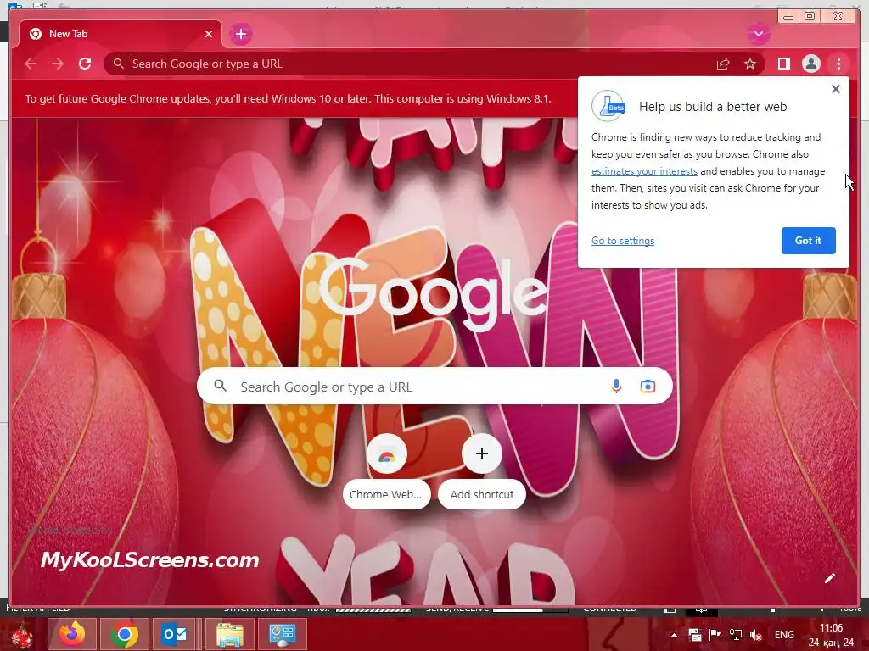This screenshot has width=869, height=651.
Task: Share this page icon in address bar
Action: click(723, 64)
